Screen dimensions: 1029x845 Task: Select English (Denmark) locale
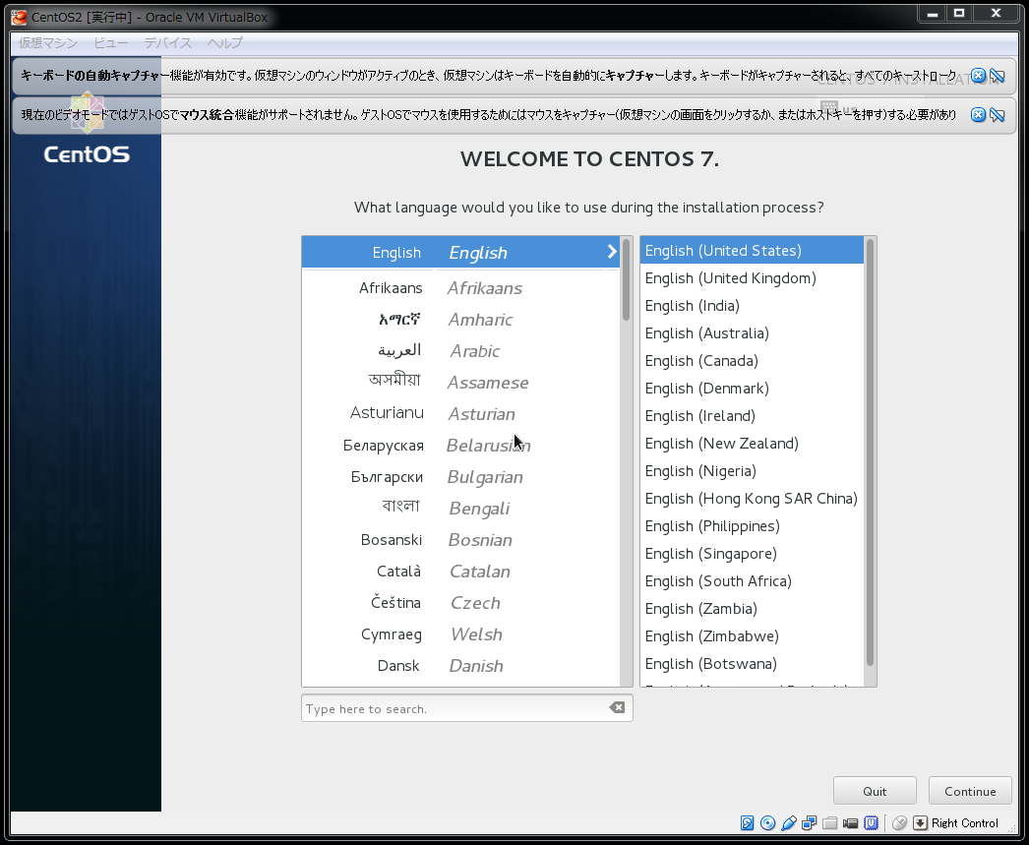coord(752,389)
